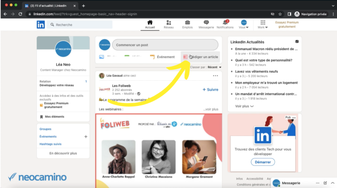Click Rédiger un article button
The width and height of the screenshot is (337, 188).
(x=200, y=57)
